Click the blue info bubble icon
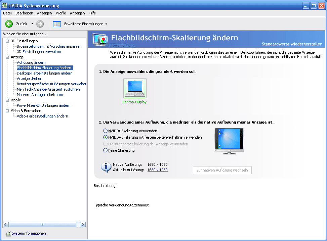Image resolution: width=327 pixels, height=241 pixels. pyautogui.click(x=106, y=167)
